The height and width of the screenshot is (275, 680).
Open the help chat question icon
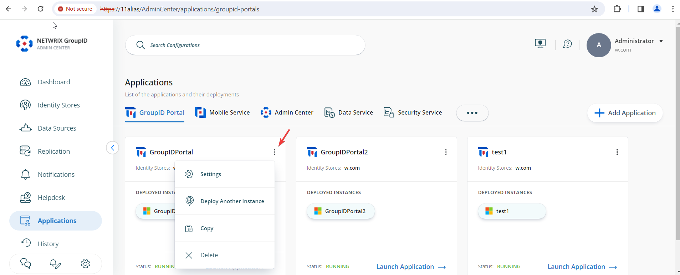(x=567, y=44)
